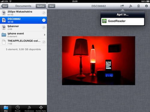This screenshot has width=150, height=112.
Task: Toggle sharing icon on fpbanner row
Action: click(44, 27)
